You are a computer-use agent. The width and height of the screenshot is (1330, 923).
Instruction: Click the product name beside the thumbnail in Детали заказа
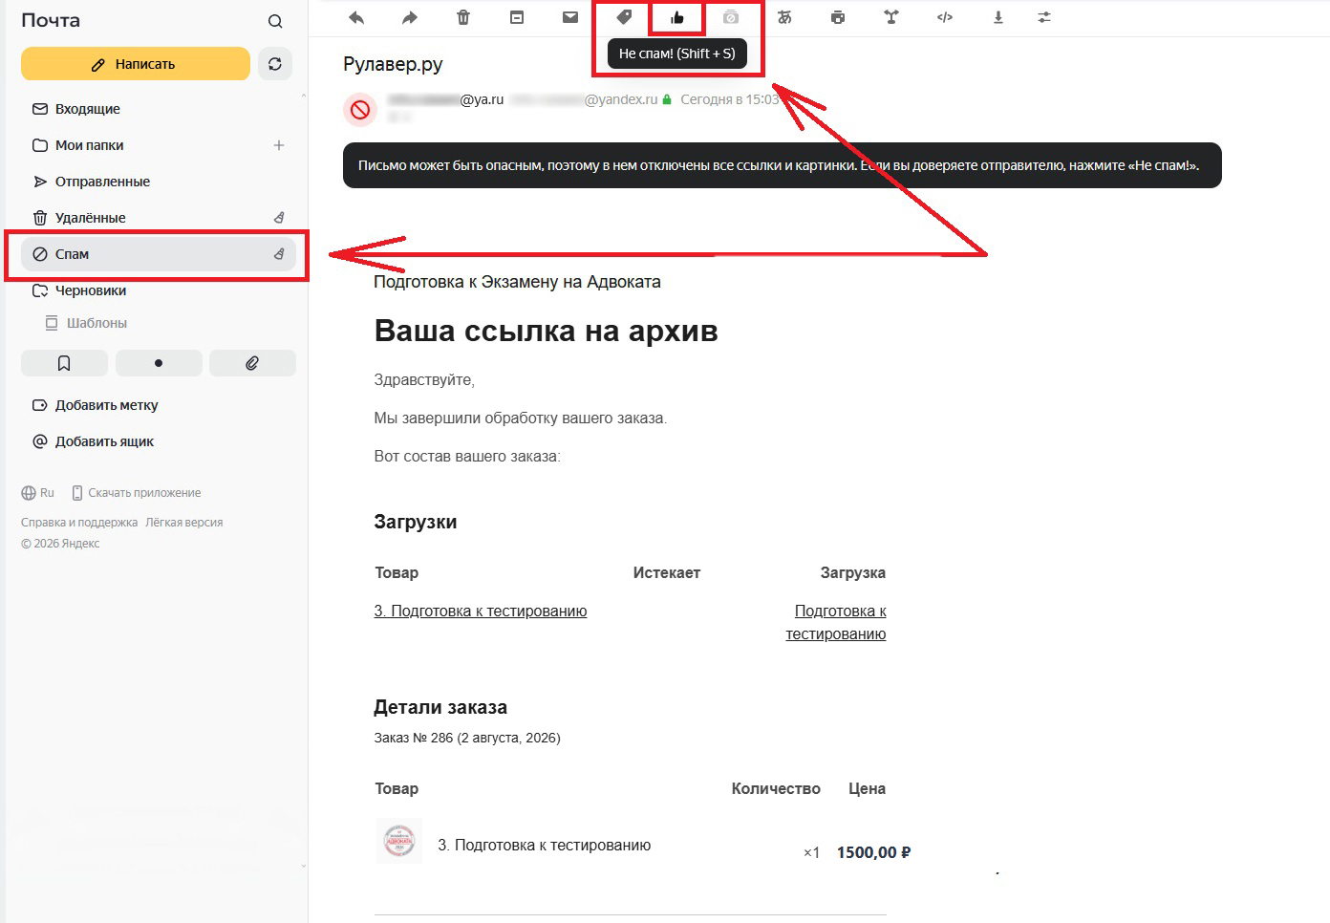pos(545,845)
